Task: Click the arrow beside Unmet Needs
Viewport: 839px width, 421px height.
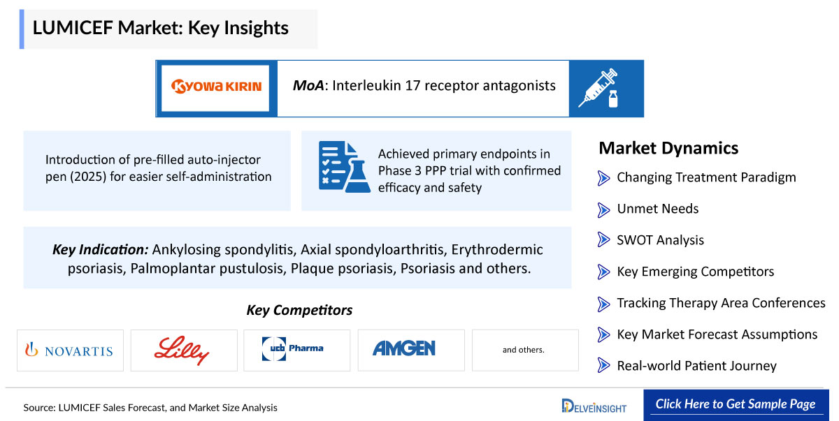Action: pos(604,209)
